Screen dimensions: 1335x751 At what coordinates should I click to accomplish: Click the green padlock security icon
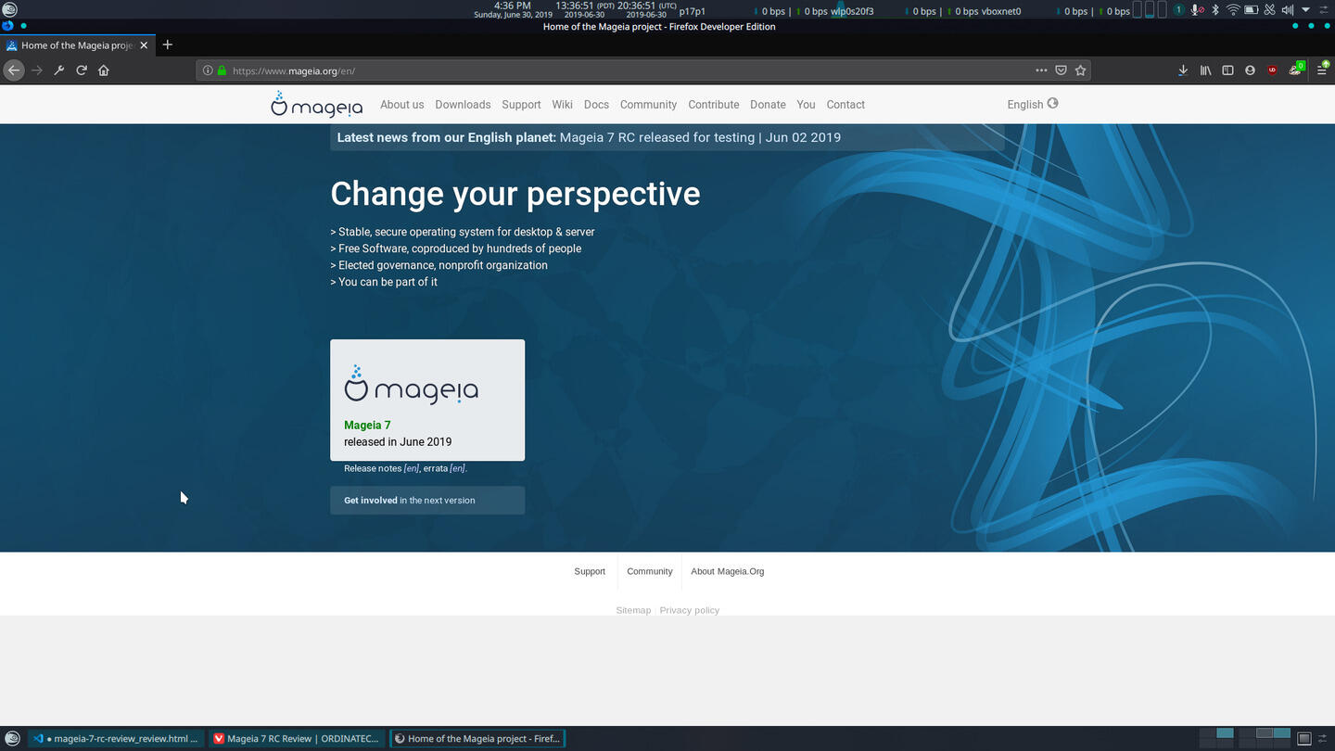[x=222, y=70]
